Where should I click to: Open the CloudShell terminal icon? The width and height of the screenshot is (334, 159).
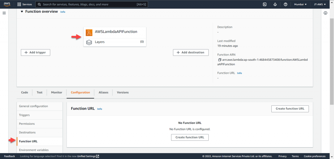point(265,4)
